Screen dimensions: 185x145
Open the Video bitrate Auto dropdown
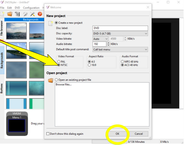tap(100, 39)
